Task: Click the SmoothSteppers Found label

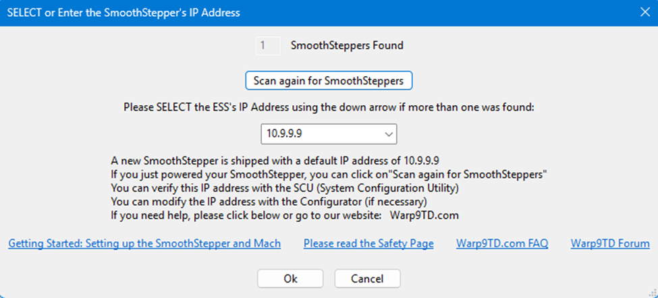Action: (x=347, y=46)
